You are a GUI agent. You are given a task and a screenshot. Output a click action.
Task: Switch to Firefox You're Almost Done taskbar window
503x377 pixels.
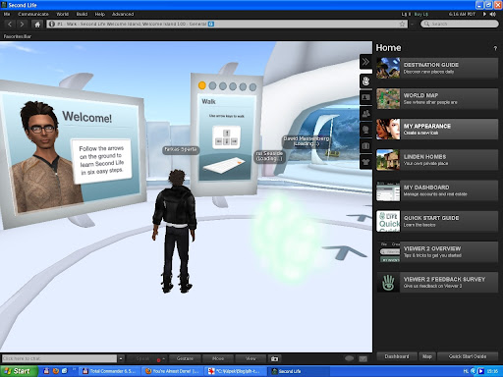(172, 371)
